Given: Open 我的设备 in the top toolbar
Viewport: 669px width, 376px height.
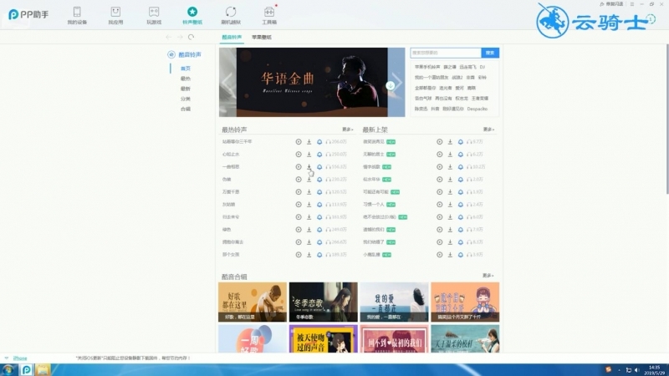Looking at the screenshot, I should (x=77, y=16).
